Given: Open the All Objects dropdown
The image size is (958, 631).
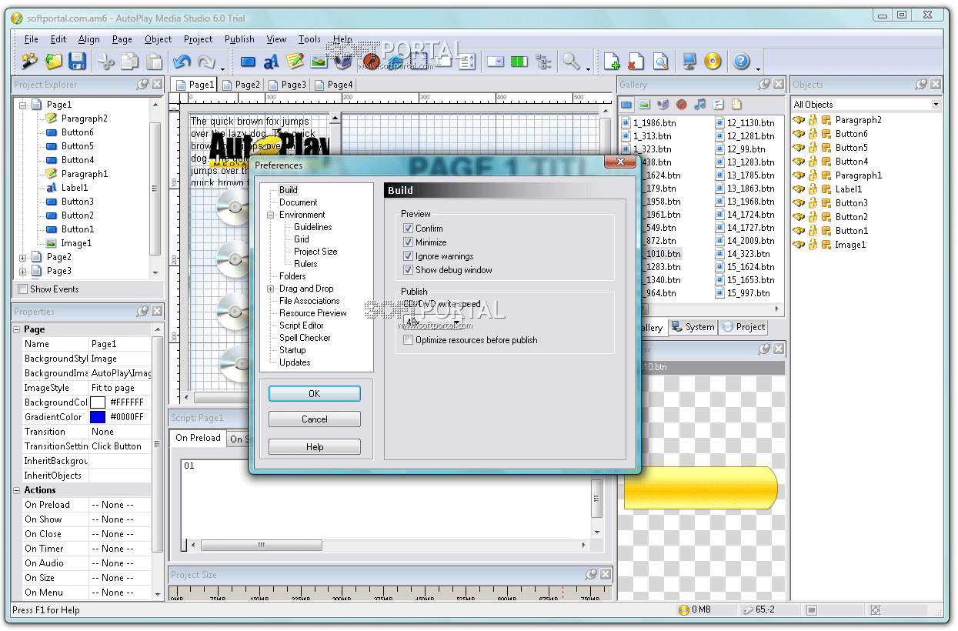Looking at the screenshot, I should pyautogui.click(x=936, y=105).
